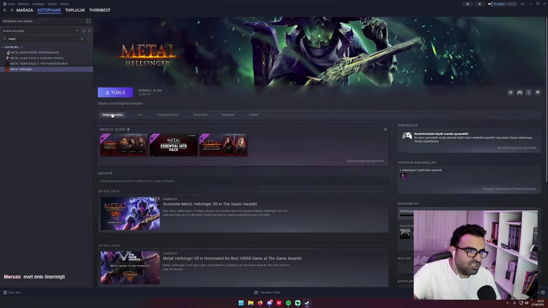Open announcements megaphone icon
Viewport: 548px width, 308px height.
pyautogui.click(x=468, y=4)
